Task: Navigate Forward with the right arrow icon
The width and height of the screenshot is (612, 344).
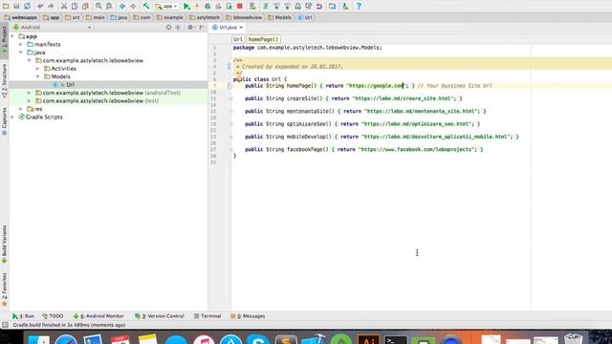Action: tap(133, 6)
